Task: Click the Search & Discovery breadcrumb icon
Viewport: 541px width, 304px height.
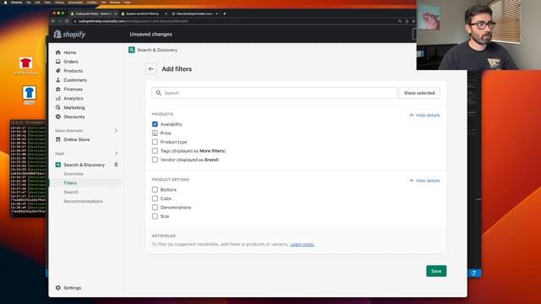Action: [x=132, y=50]
